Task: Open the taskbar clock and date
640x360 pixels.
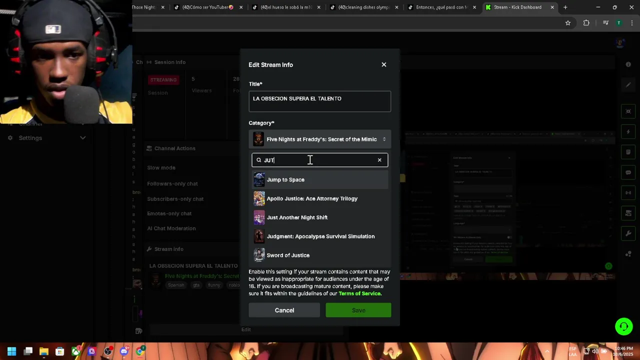Action: [x=624, y=351]
